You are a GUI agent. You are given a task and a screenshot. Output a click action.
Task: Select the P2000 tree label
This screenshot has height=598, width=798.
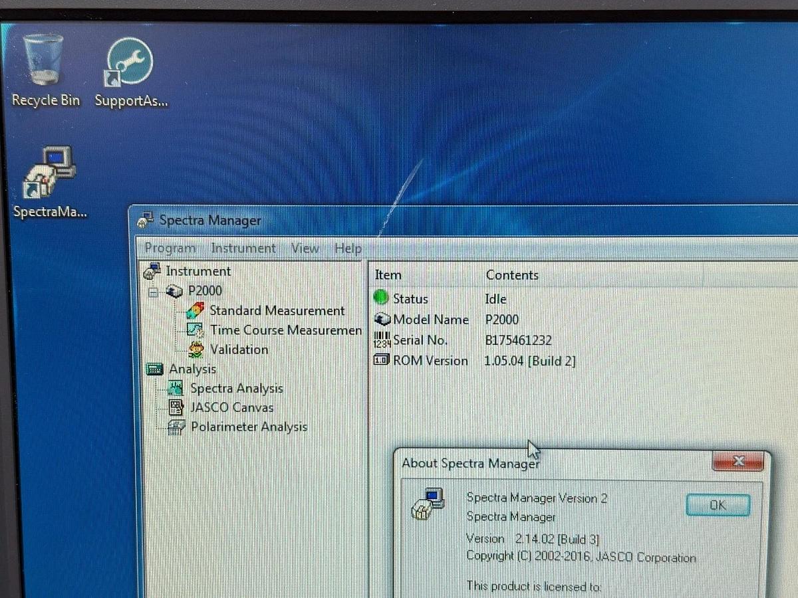pyautogui.click(x=205, y=290)
